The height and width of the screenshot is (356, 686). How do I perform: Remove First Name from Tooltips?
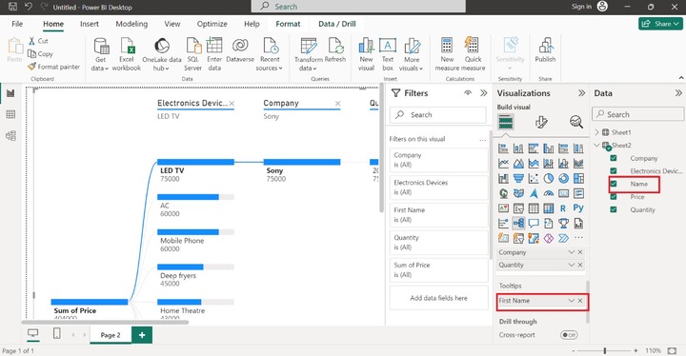(x=580, y=301)
